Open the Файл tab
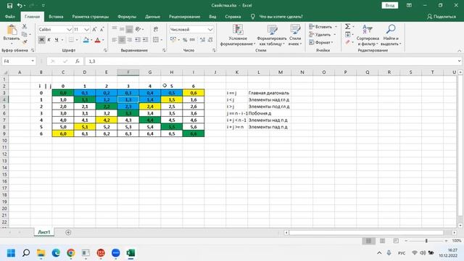Screen dimensions: 464x261 point(9,17)
